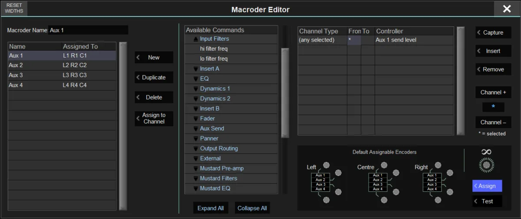Screen dimensions: 521x219
Task: Expand the EQ command group
Action: (196, 79)
